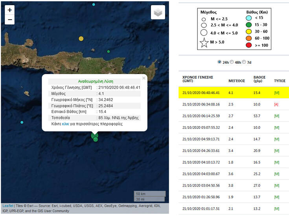The width and height of the screenshot is (289, 216).
Task: Zoom in on the map
Action: [x=10, y=10]
